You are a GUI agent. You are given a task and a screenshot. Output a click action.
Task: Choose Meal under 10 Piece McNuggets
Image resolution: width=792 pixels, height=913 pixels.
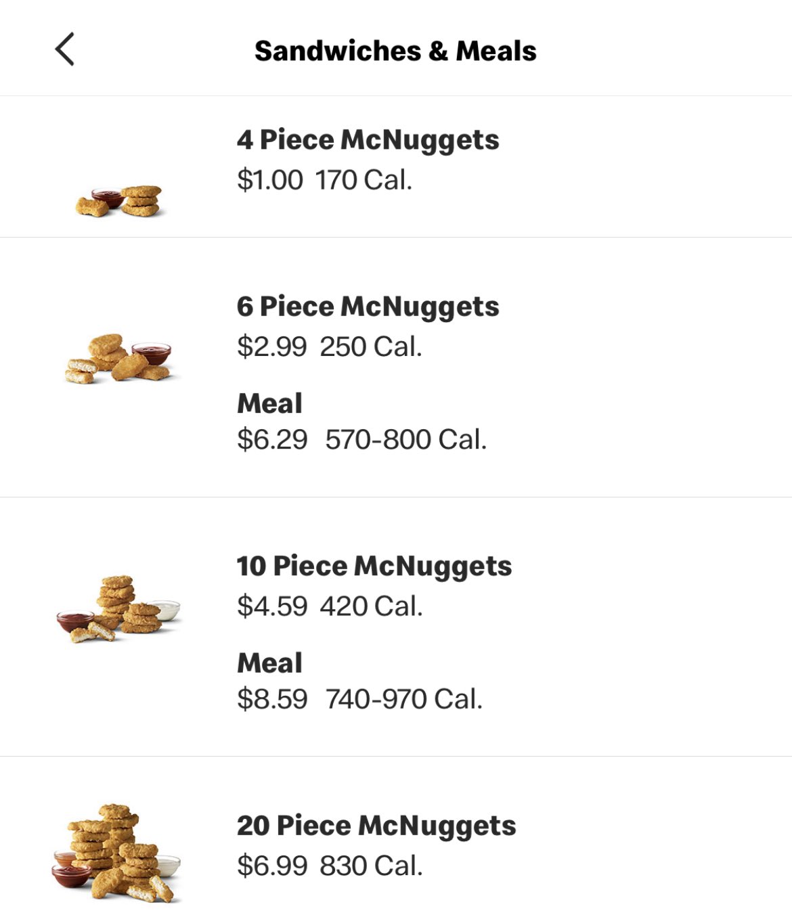(269, 663)
